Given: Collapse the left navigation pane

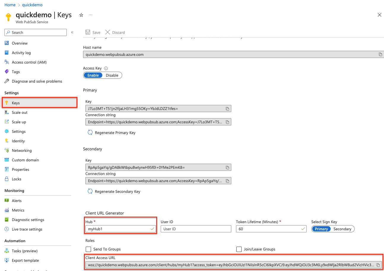Looking at the screenshot, I should pyautogui.click(x=72, y=32).
